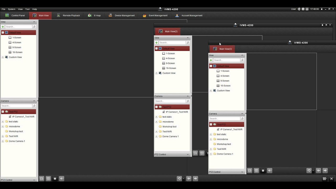Click View search field in main window
Image resolution: width=336 pixels, height=189 pixels.
point(18,27)
